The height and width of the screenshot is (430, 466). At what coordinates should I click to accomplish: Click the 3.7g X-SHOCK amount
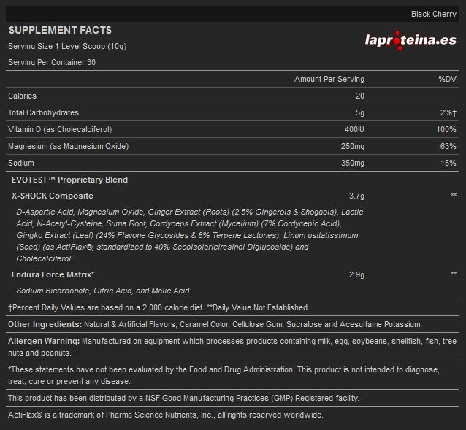(x=356, y=196)
